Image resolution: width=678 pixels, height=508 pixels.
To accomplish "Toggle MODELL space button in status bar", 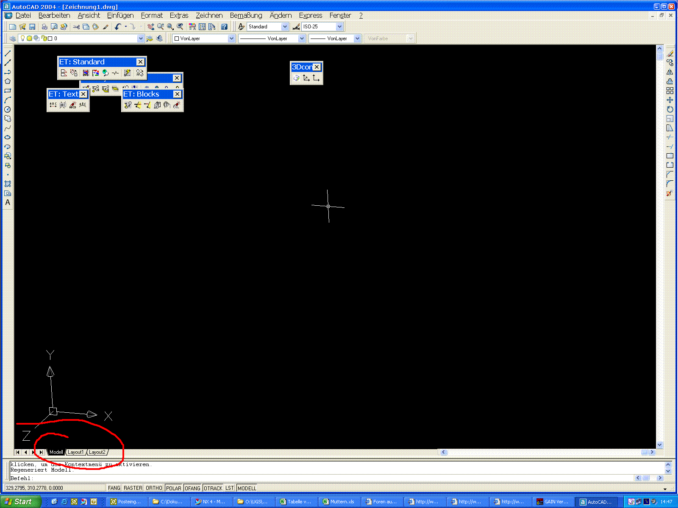I will [x=247, y=488].
